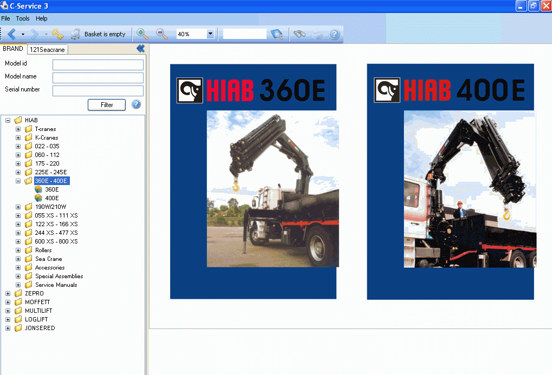This screenshot has height=375, width=552.
Task: Click the LOGLIFT folder icon
Action: point(18,319)
